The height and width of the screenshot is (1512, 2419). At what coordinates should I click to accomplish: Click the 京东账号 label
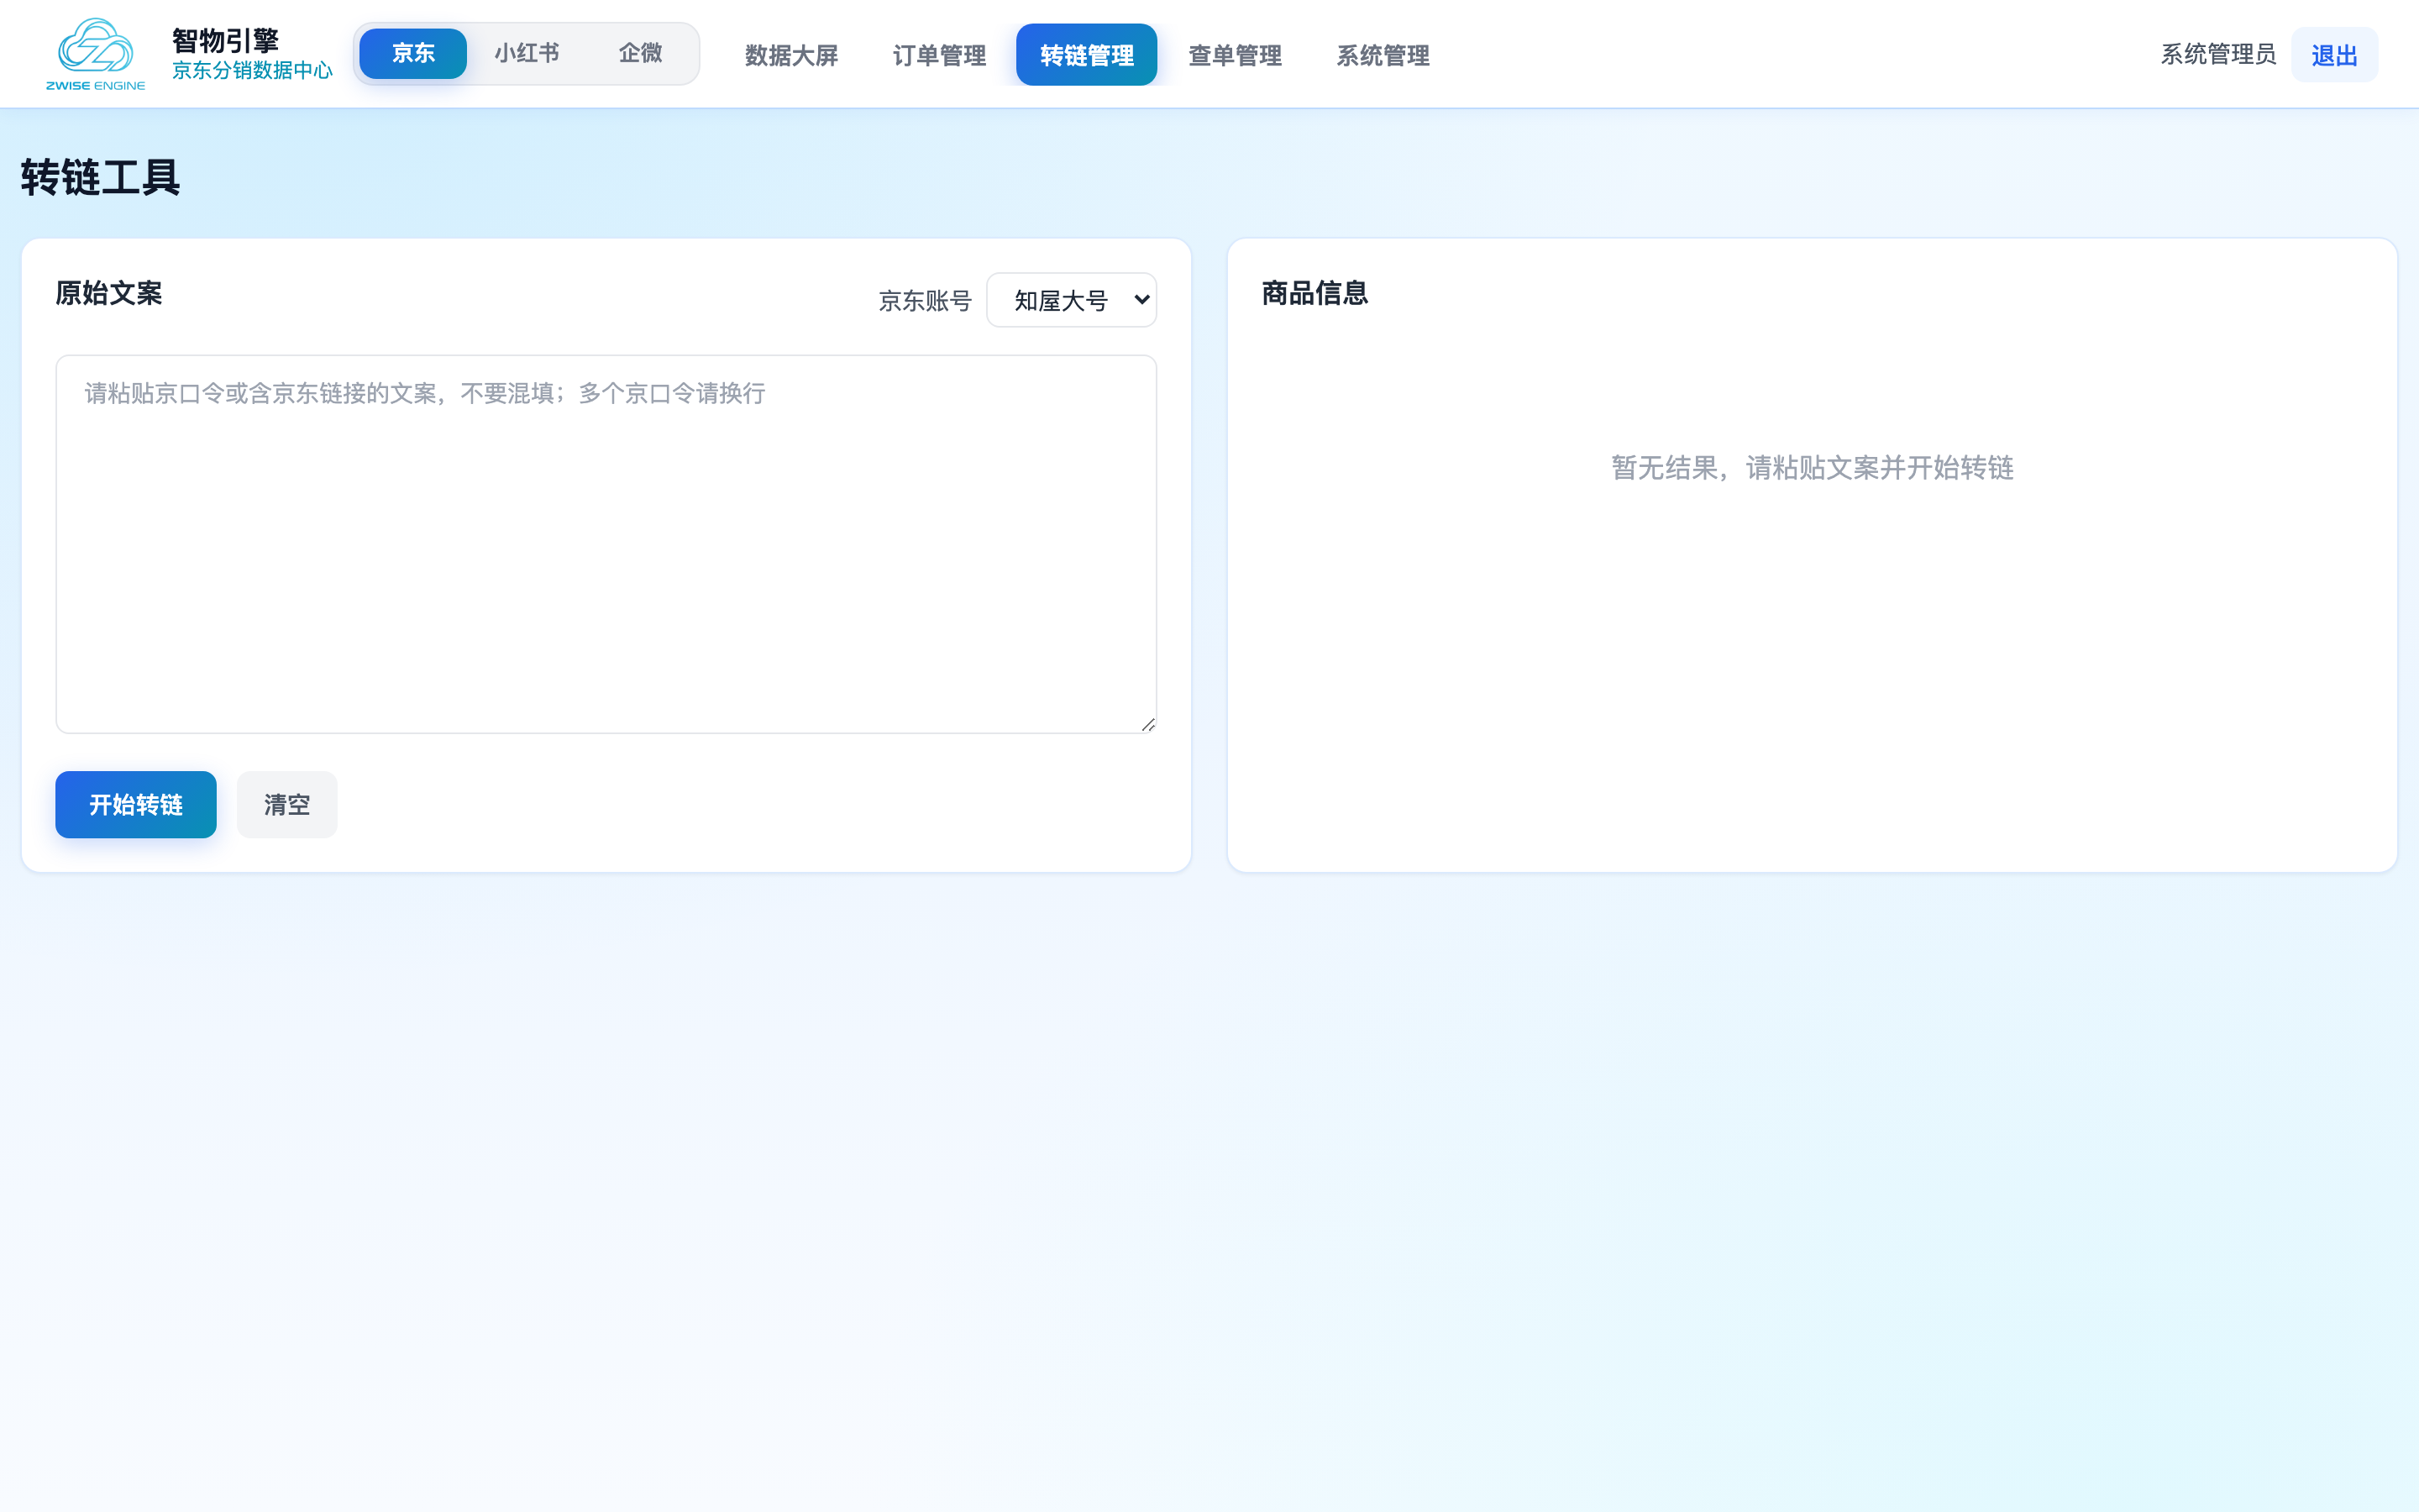[925, 300]
